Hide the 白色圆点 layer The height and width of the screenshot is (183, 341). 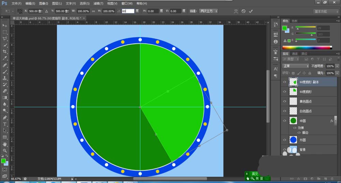(x=284, y=111)
